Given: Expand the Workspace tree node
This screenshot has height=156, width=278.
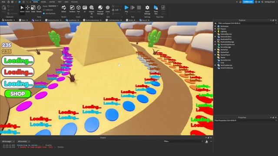Looking at the screenshot, I should point(215,26).
